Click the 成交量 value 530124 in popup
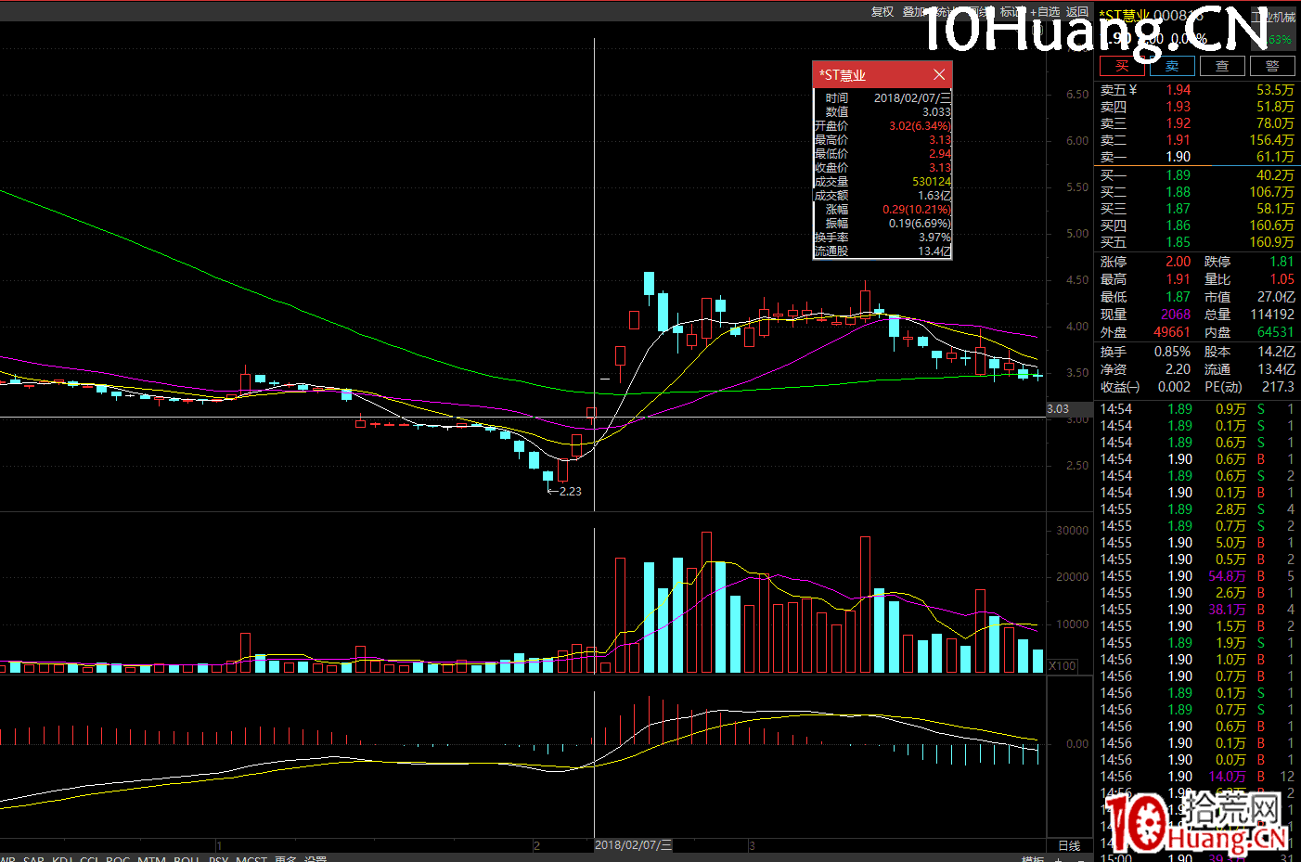Image resolution: width=1301 pixels, height=862 pixels. pyautogui.click(x=932, y=182)
